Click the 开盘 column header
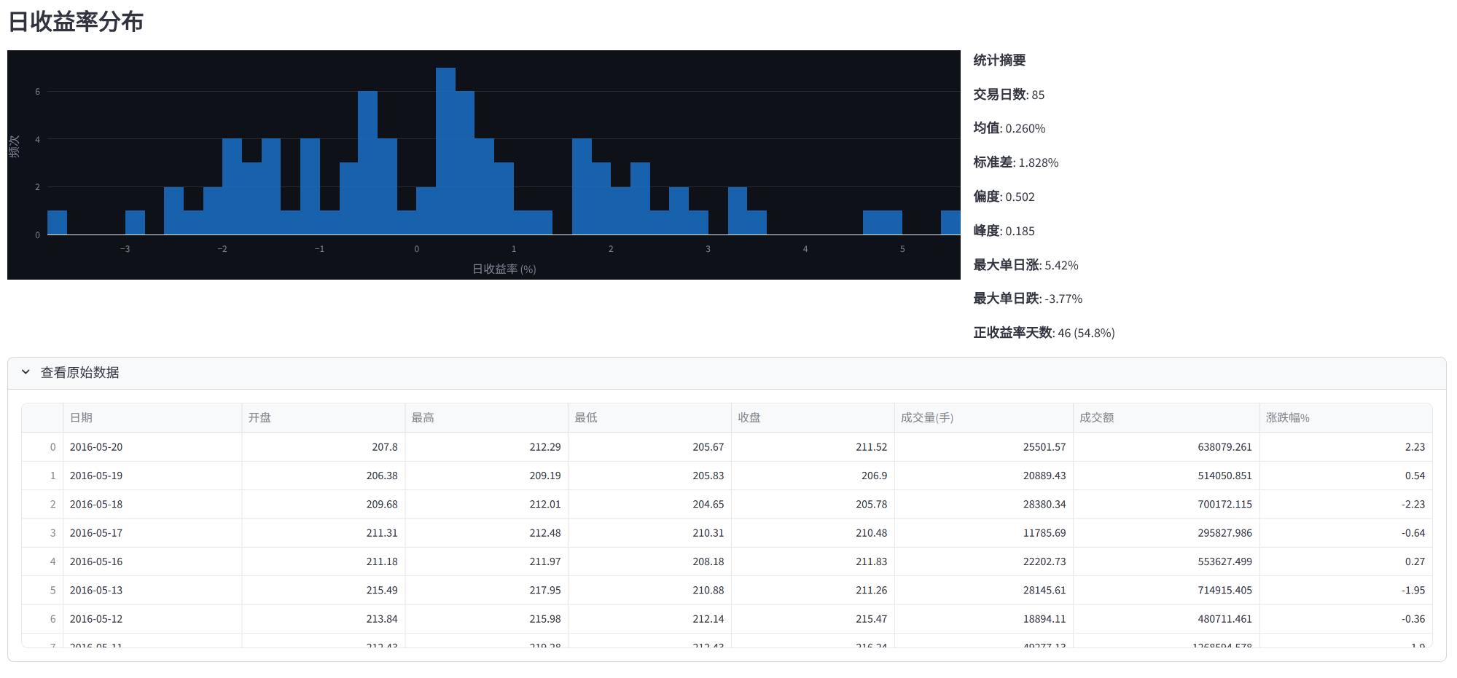 [x=259, y=418]
